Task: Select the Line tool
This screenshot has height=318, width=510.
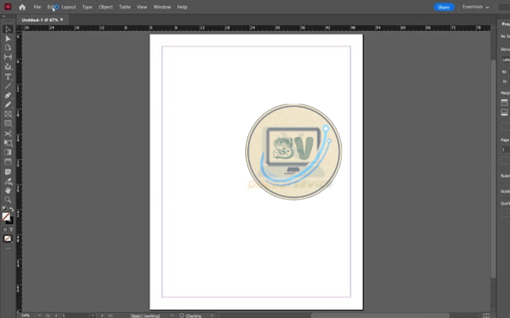Action: [x=8, y=86]
